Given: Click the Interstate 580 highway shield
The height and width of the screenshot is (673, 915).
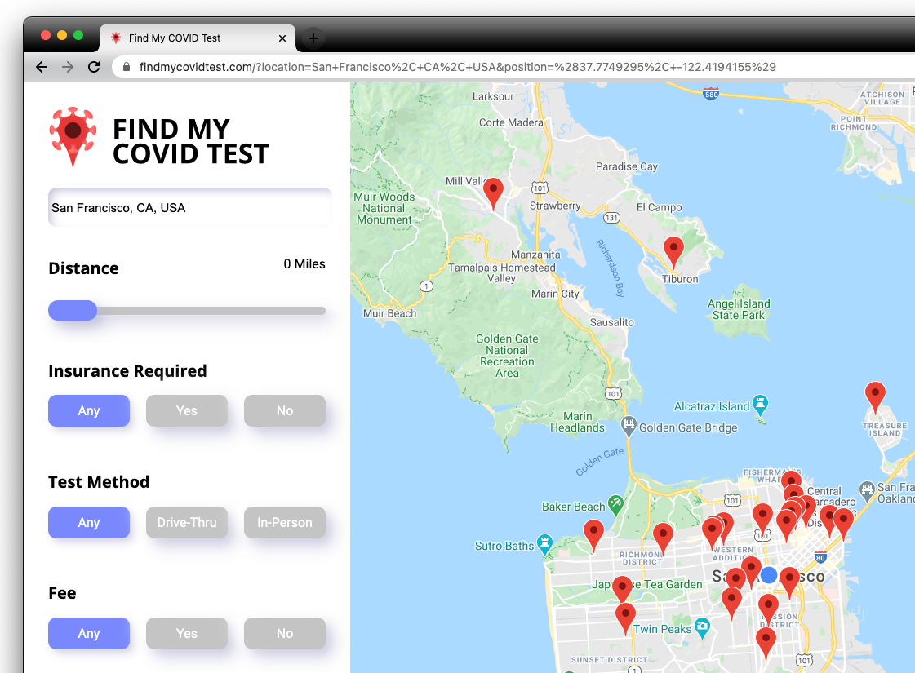Looking at the screenshot, I should 711,94.
